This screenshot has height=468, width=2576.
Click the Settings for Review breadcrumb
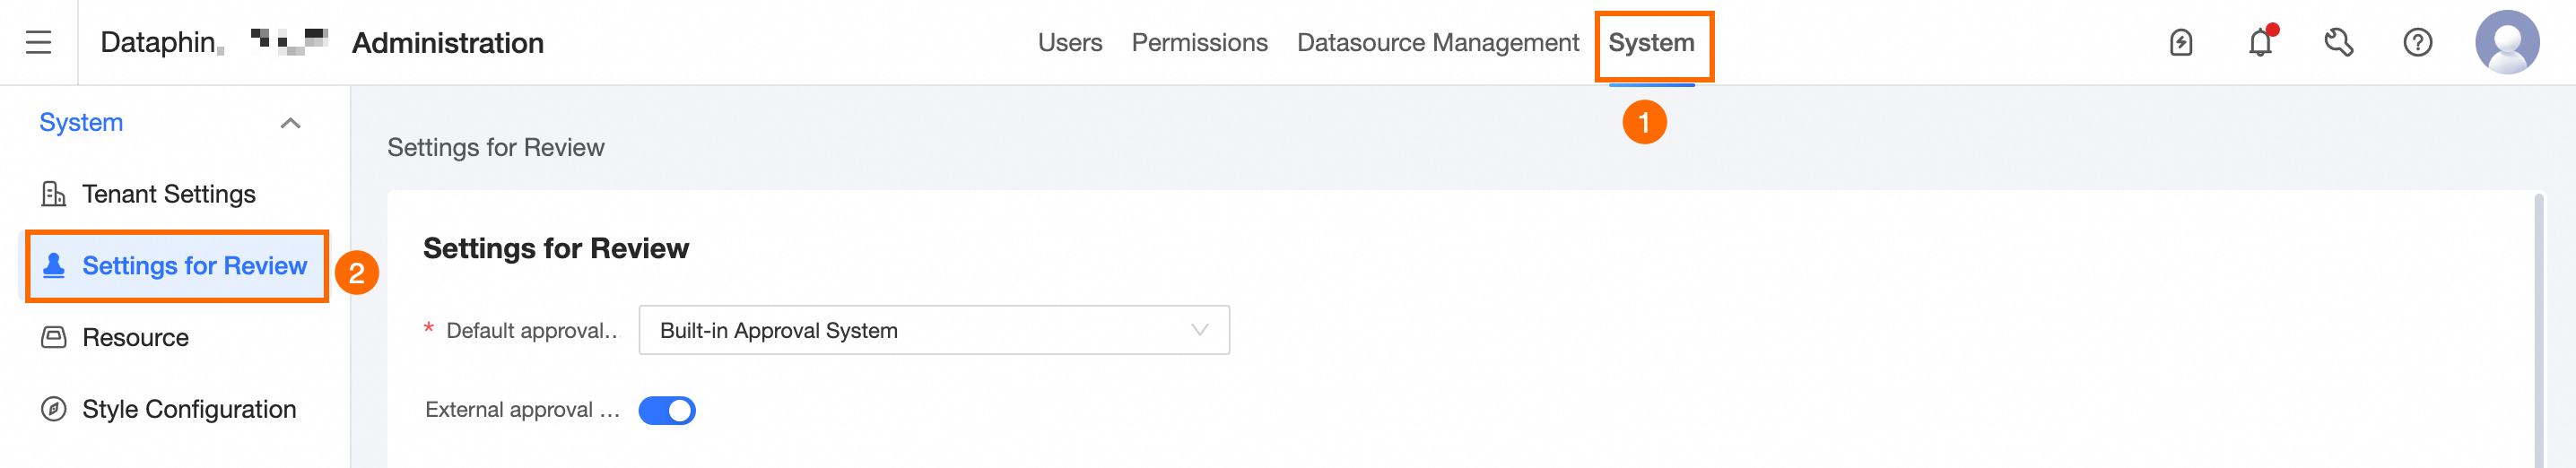[x=495, y=148]
